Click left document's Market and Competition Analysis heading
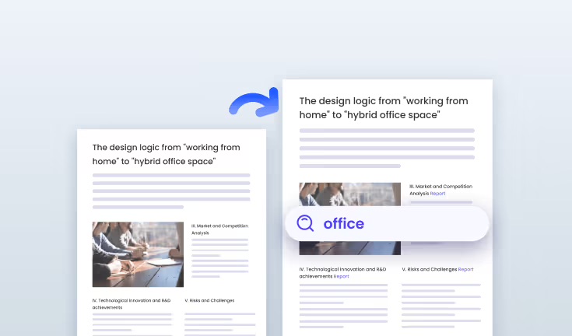This screenshot has width=572, height=336. click(219, 229)
